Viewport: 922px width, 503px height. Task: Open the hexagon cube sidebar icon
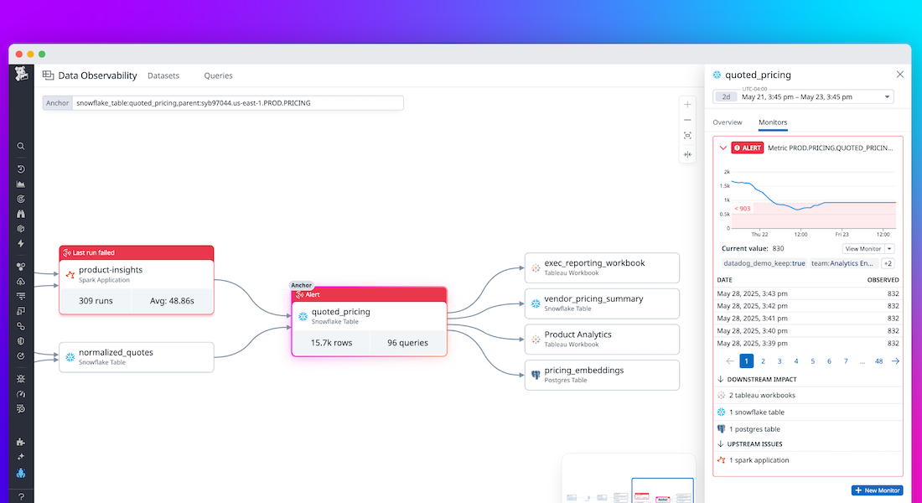[x=21, y=228]
